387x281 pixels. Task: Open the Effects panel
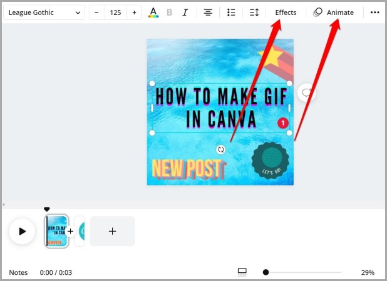(x=286, y=12)
